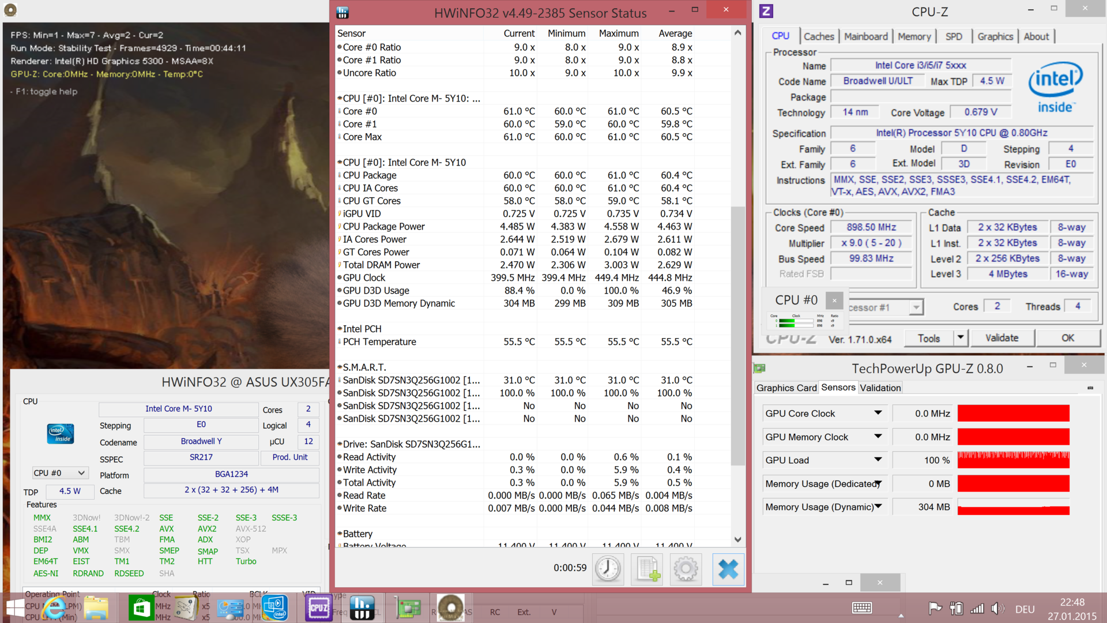The width and height of the screenshot is (1107, 623).
Task: Open Validation tab in GPU-Z
Action: pyautogui.click(x=880, y=388)
